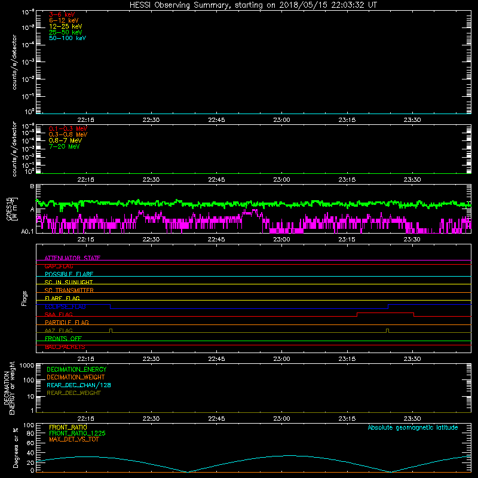Screen dimensions: 478x478
Task: Select the SAA_FLAG label
Action: [x=59, y=314]
